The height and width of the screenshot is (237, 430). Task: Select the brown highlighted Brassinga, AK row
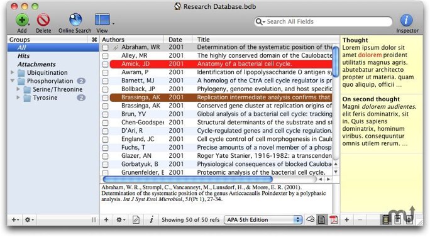click(x=221, y=97)
